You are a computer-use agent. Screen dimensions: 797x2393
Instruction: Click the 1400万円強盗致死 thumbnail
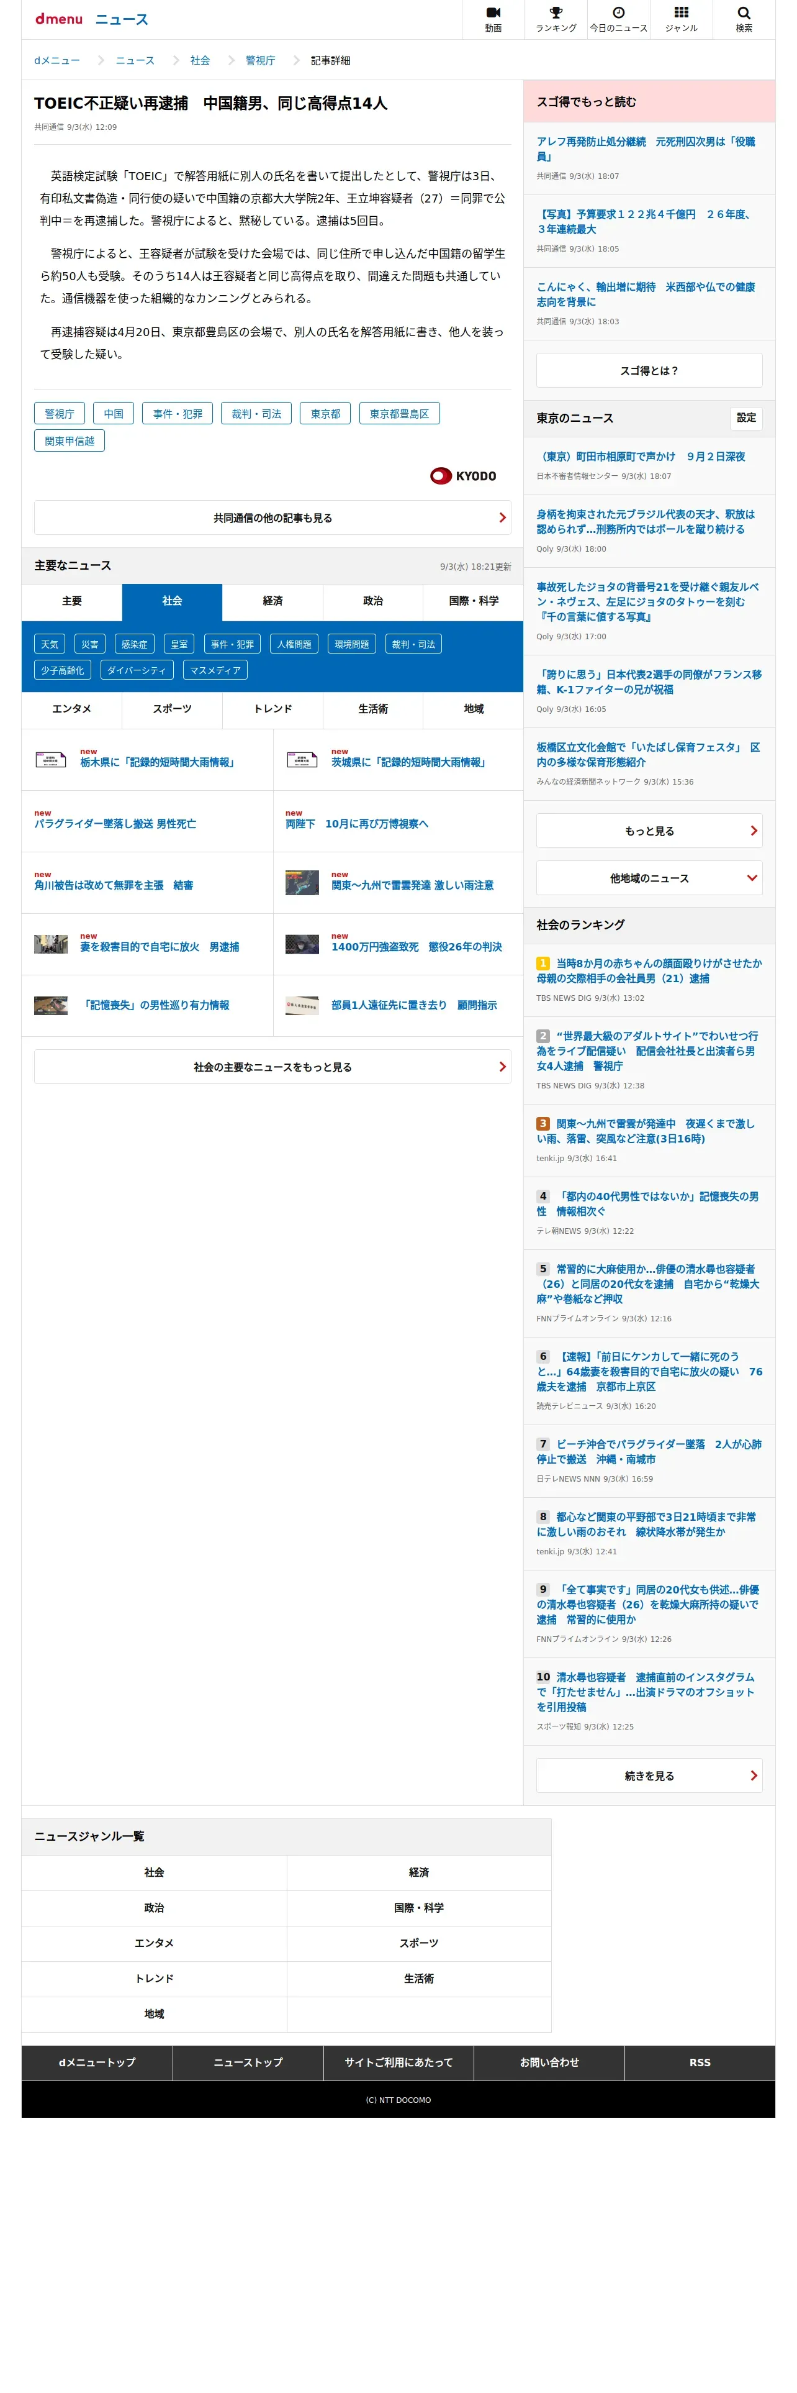point(302,945)
